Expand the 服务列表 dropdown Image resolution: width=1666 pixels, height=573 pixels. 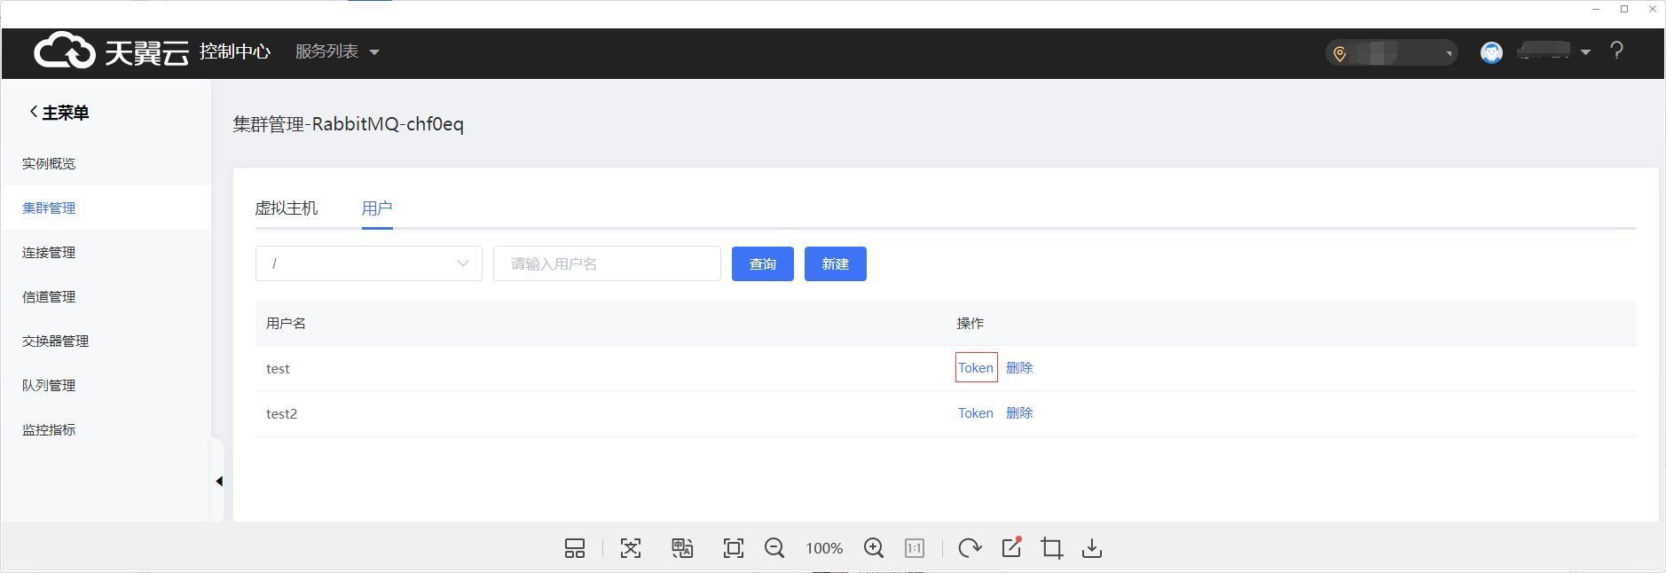click(337, 51)
